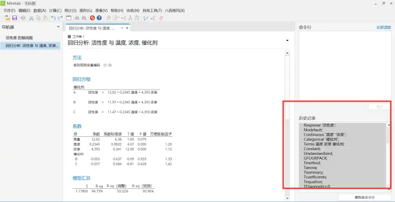This screenshot has width=395, height=202.
Task: Click the Open file folder icon
Action: pos(7,18)
